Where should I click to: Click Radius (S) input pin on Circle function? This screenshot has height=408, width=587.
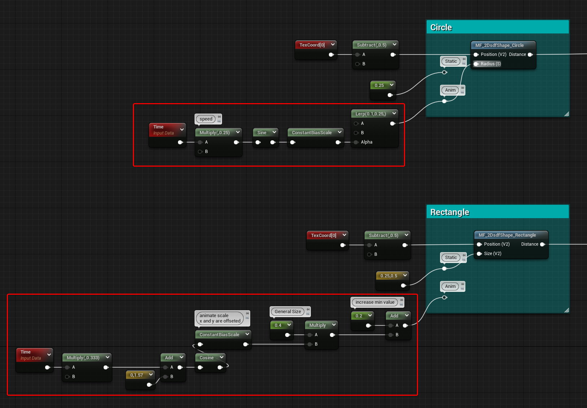476,64
